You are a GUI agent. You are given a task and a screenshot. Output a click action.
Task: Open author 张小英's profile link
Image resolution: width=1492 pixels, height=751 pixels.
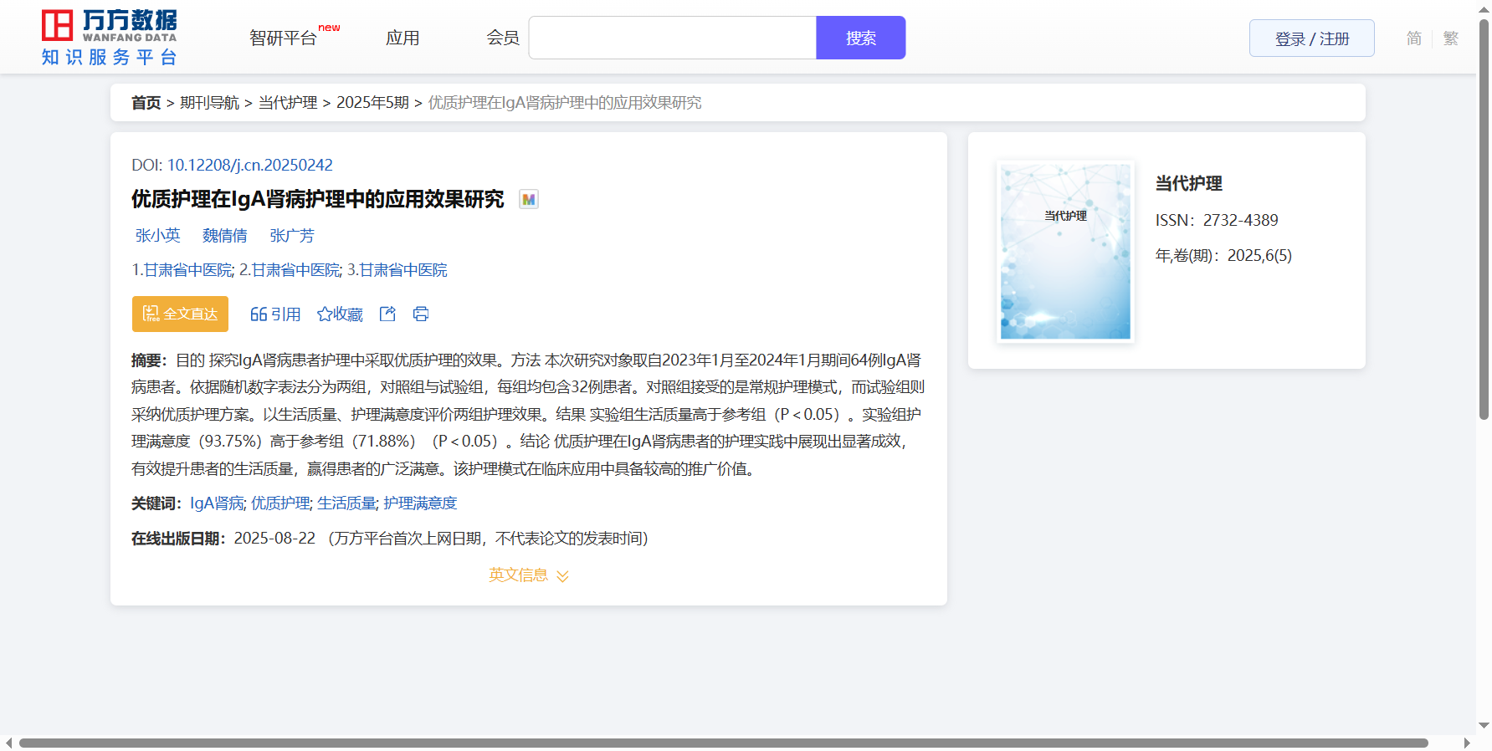pyautogui.click(x=158, y=236)
